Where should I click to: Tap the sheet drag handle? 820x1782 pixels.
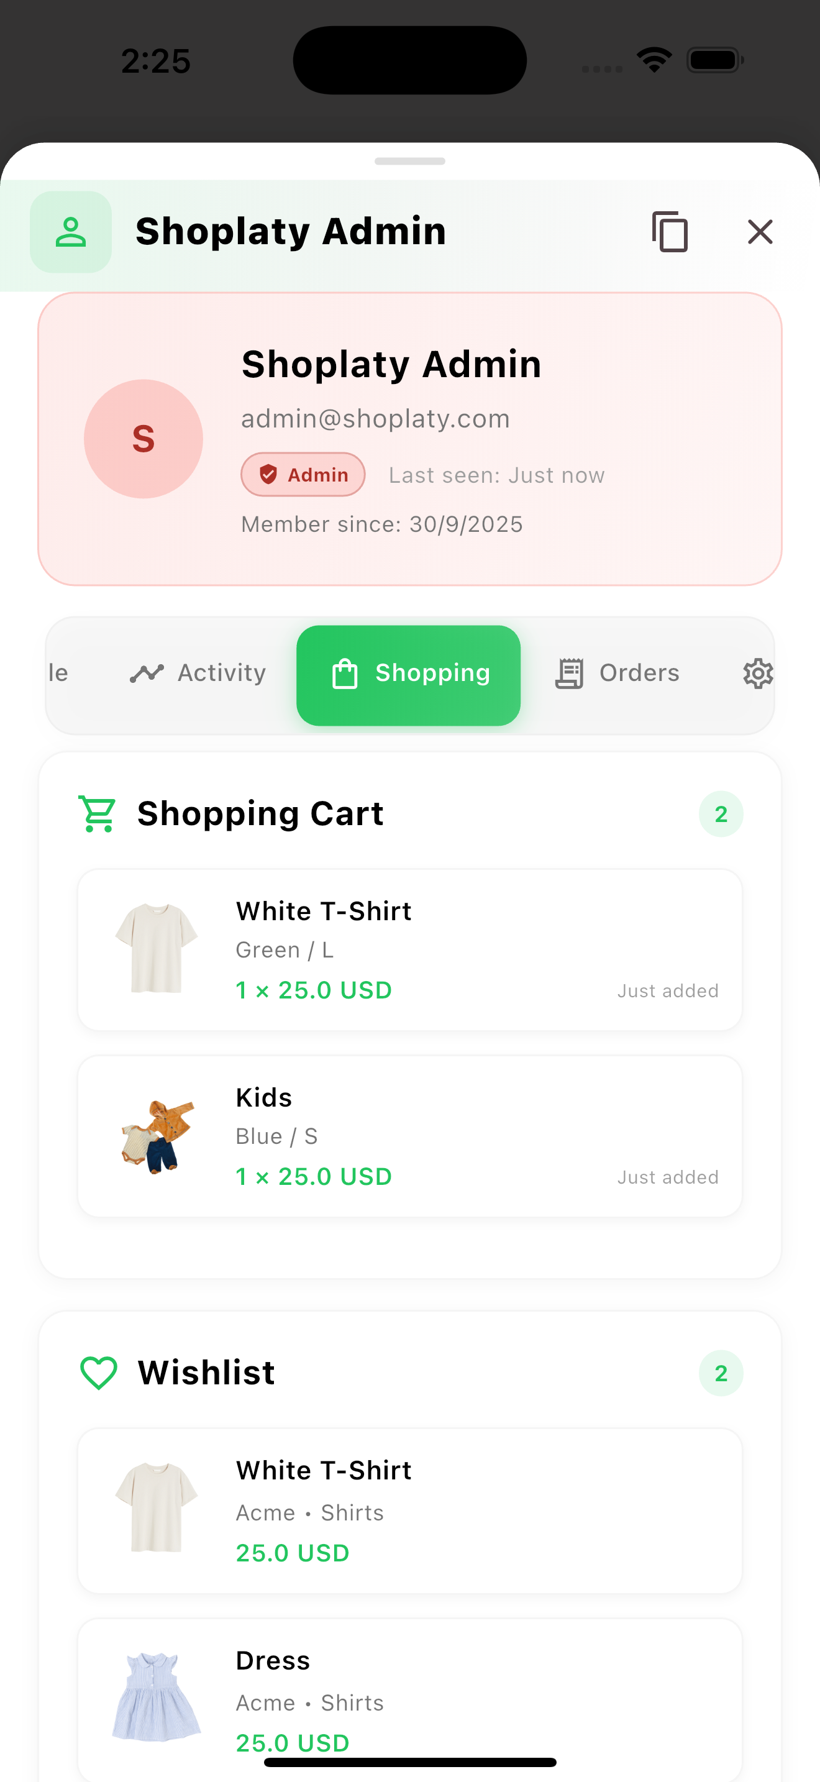click(x=410, y=161)
